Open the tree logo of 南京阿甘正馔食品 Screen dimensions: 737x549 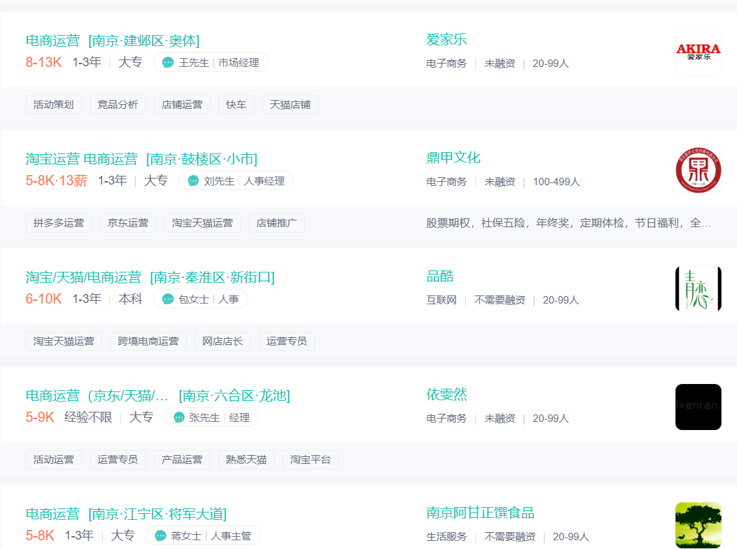[698, 525]
